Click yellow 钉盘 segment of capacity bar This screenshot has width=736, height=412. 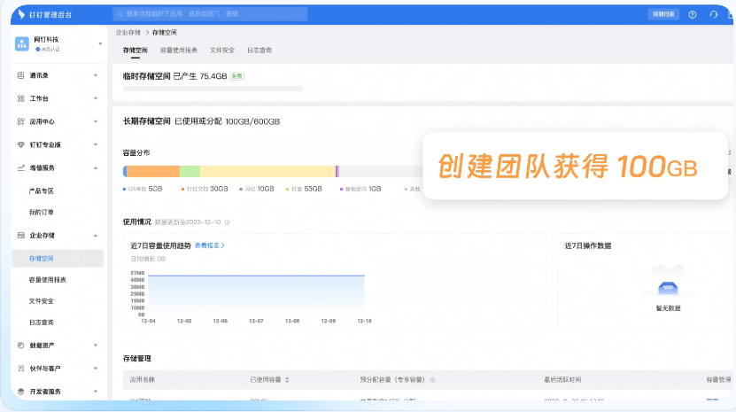268,172
